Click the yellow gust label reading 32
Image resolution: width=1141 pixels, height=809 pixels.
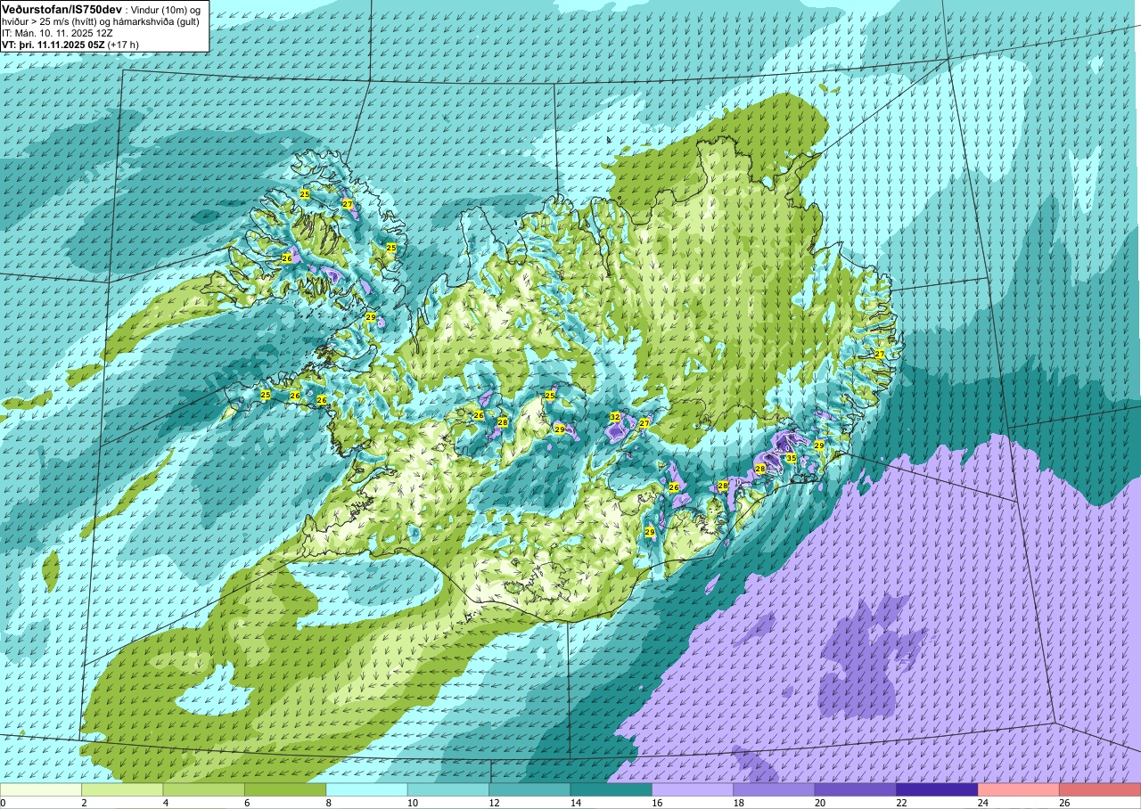pyautogui.click(x=615, y=417)
